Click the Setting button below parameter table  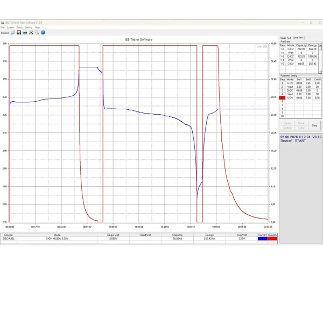coord(287,128)
